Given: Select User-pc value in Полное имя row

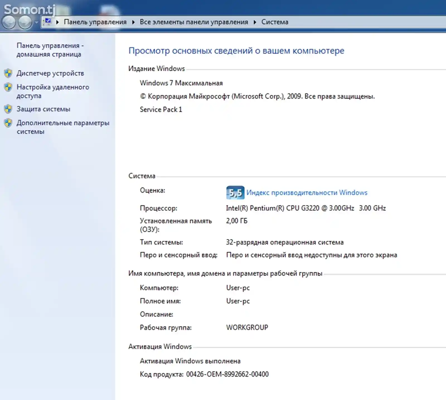Looking at the screenshot, I should [x=238, y=301].
